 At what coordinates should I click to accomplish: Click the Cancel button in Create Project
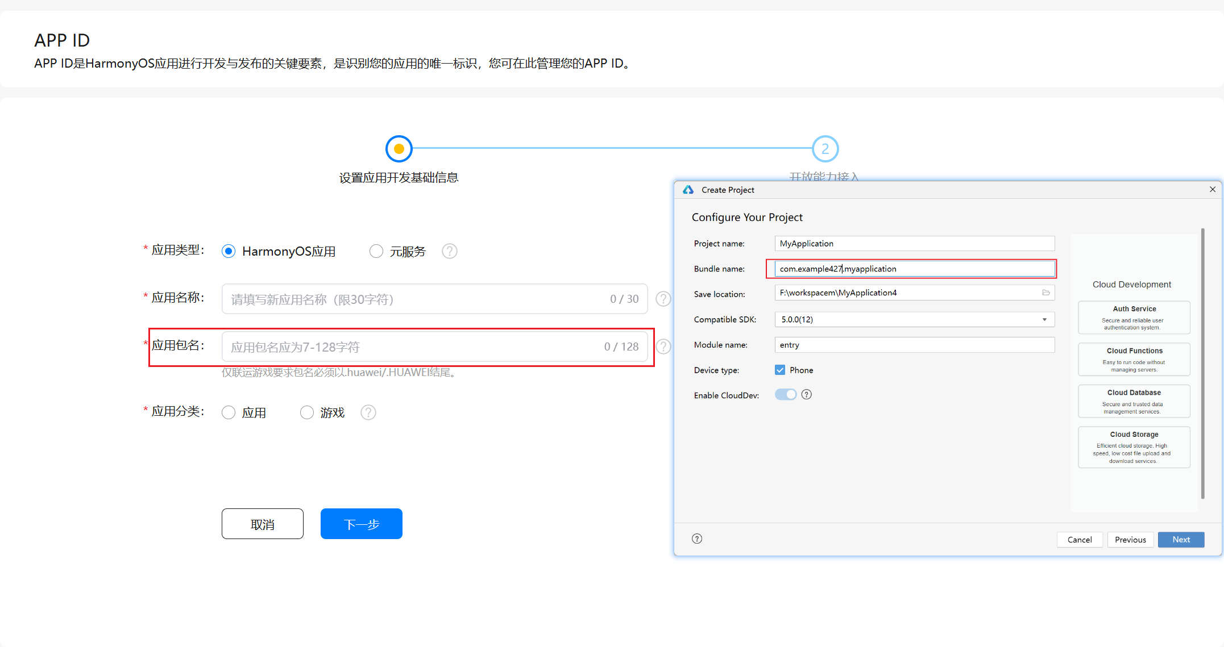1080,540
